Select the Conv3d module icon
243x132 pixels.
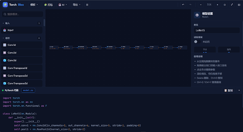point(5,60)
